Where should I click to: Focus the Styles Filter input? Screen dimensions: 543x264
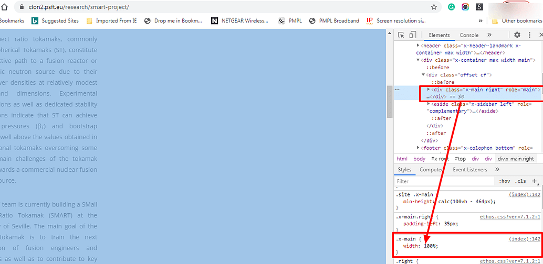pos(445,181)
